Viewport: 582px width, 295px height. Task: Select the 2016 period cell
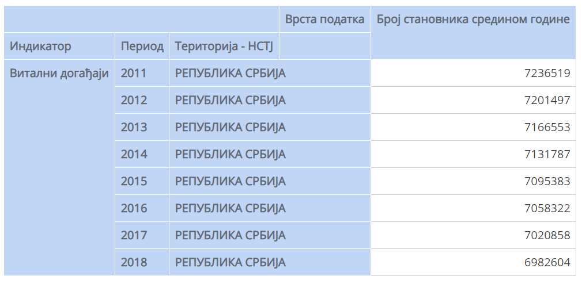pyautogui.click(x=134, y=208)
